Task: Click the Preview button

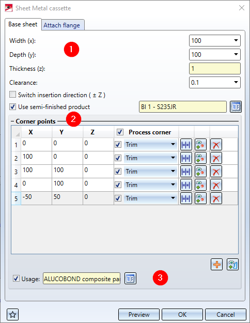Action: coord(139,315)
